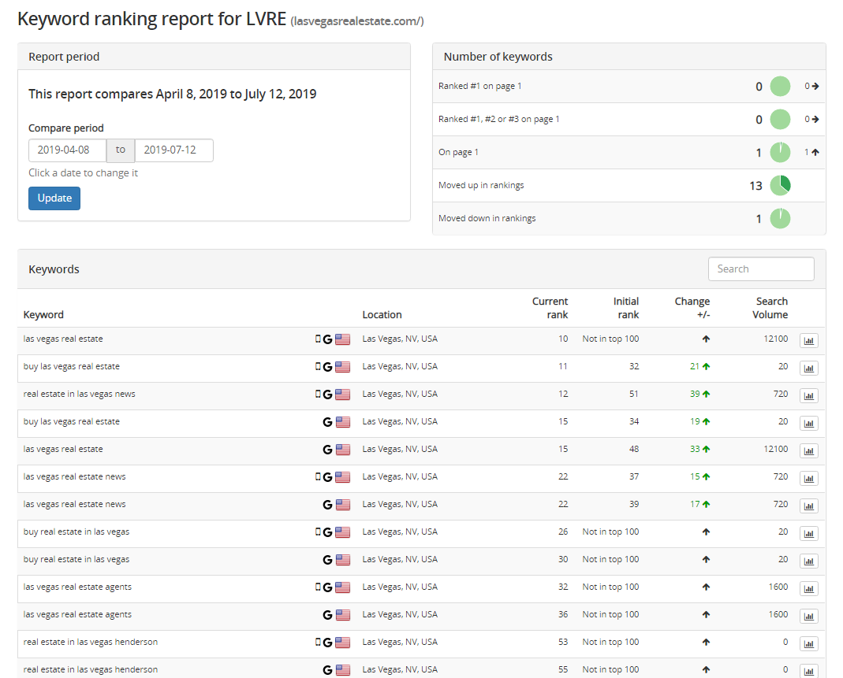Viewport: 843px width, 678px height.
Task: Click the Update button
Action: tap(54, 198)
